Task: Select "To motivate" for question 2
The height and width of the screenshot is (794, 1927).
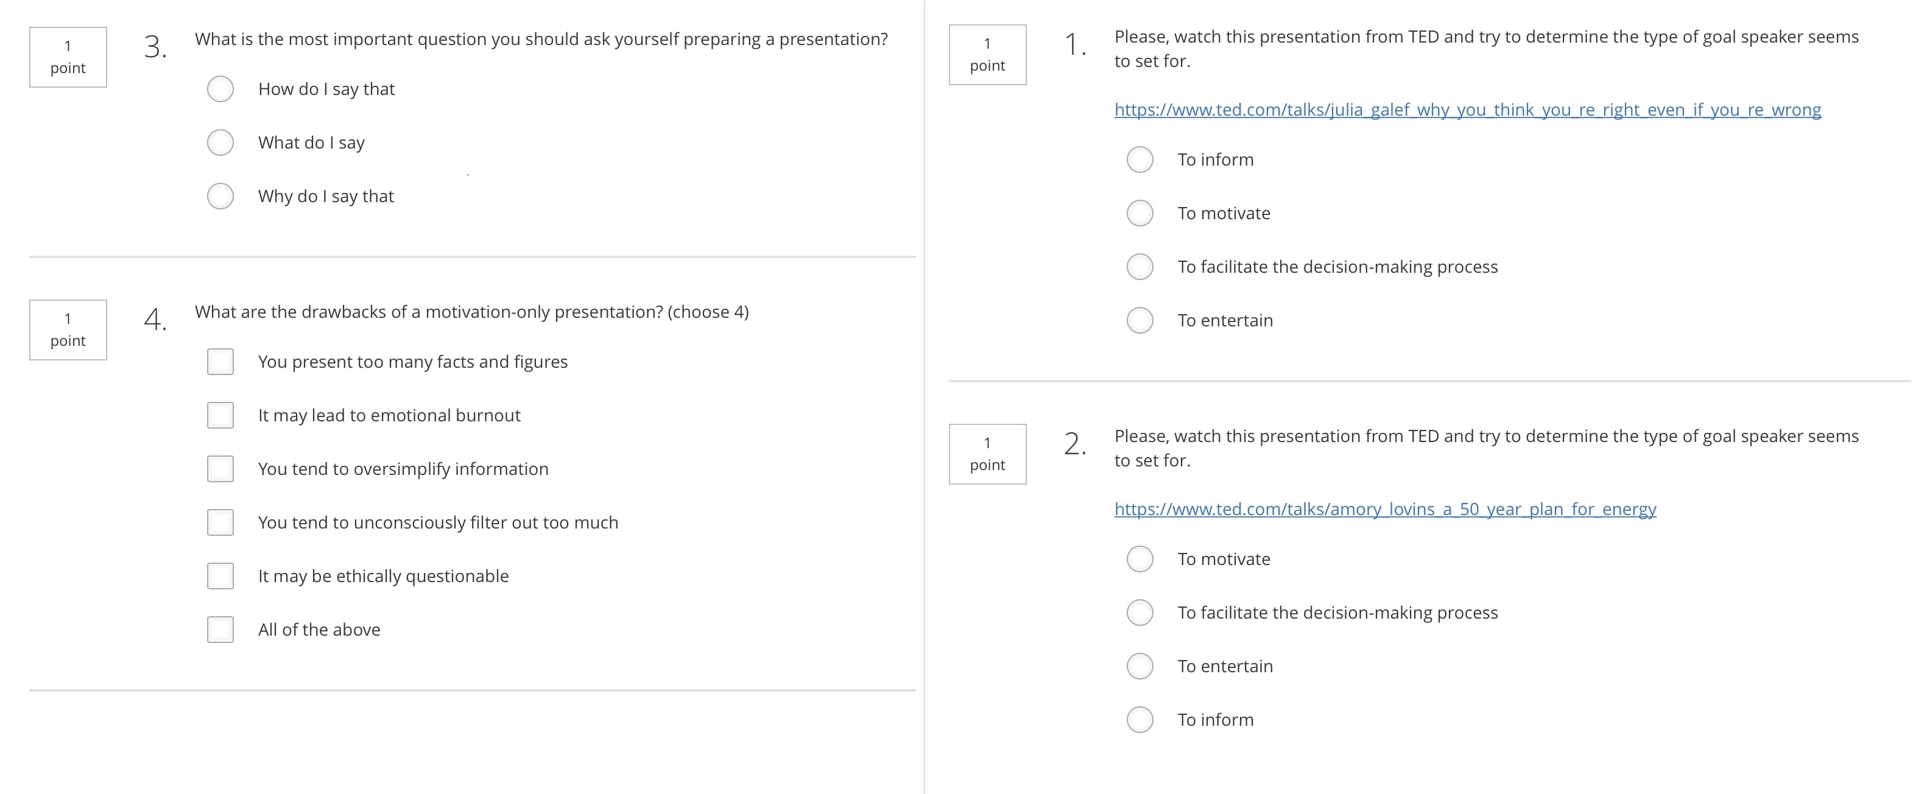Action: (1140, 559)
